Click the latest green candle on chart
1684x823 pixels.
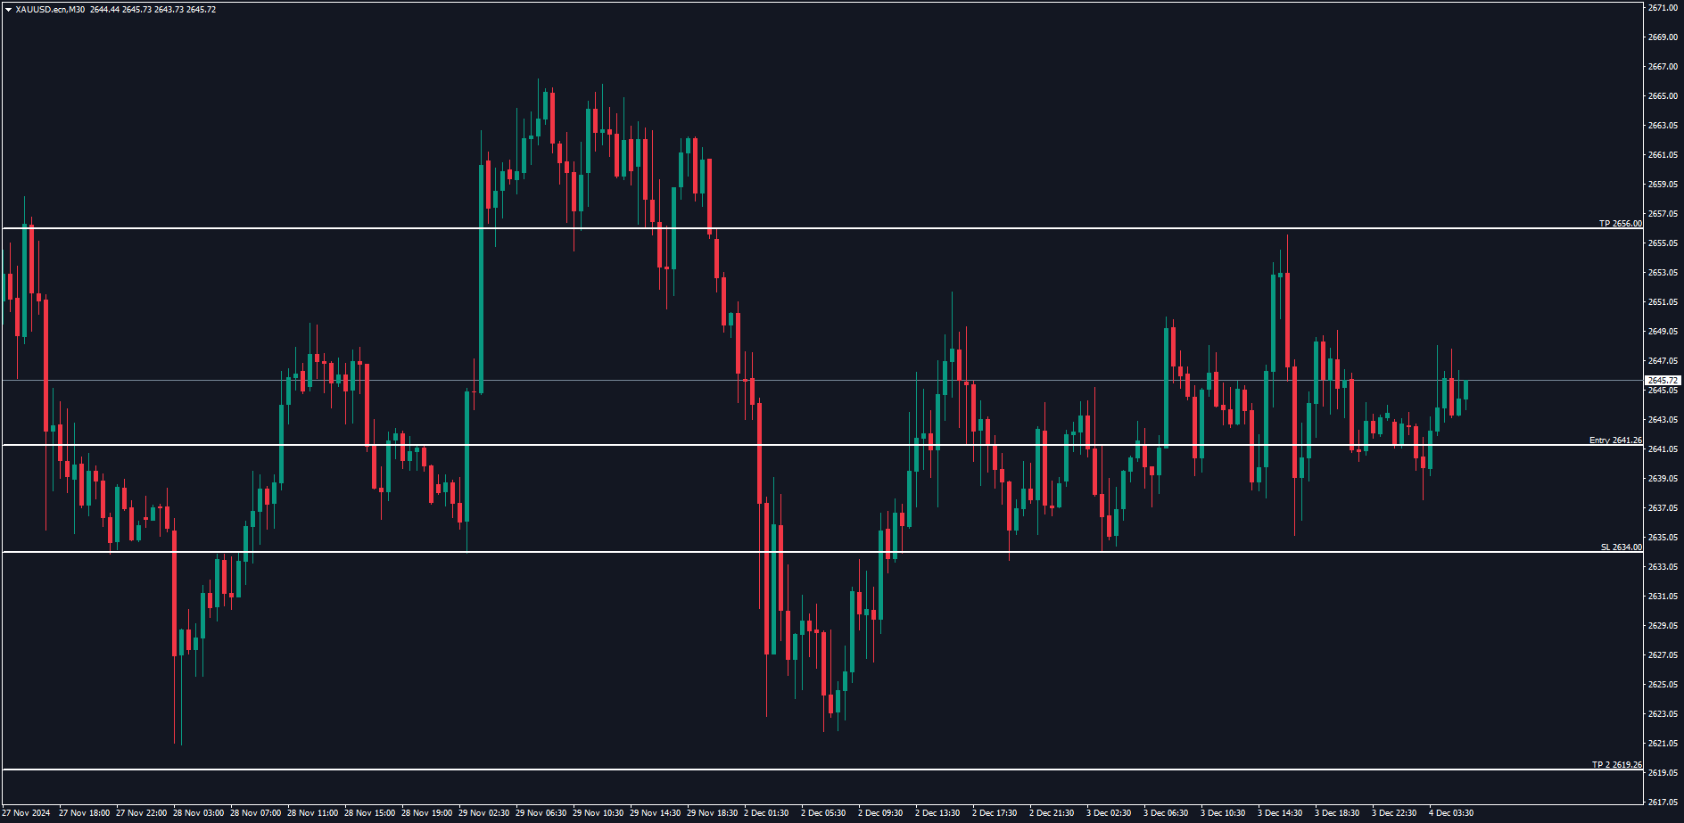tap(1465, 391)
